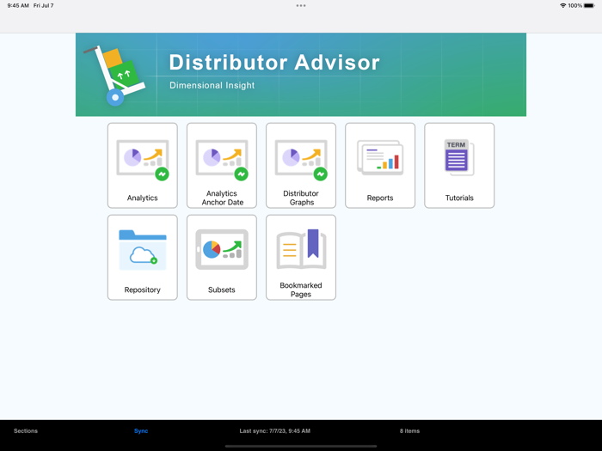
Task: Click the Dimensional Insight subtitle
Action: point(212,85)
